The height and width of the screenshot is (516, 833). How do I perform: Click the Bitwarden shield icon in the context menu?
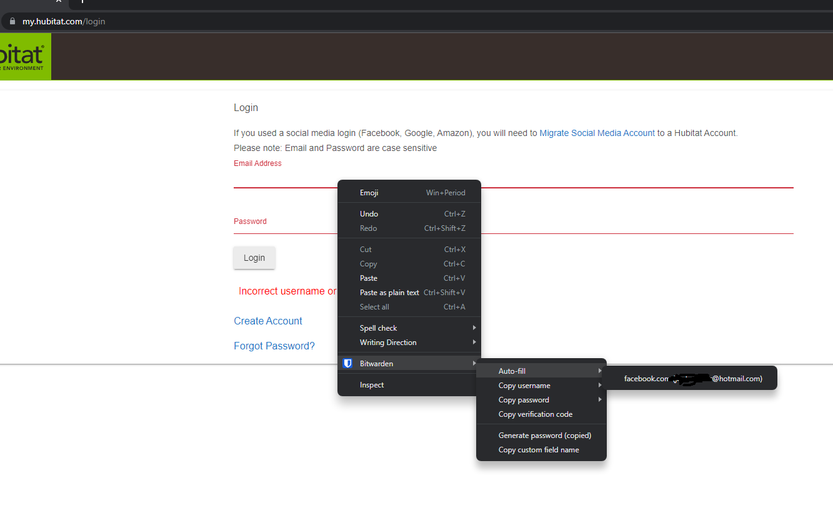coord(347,363)
